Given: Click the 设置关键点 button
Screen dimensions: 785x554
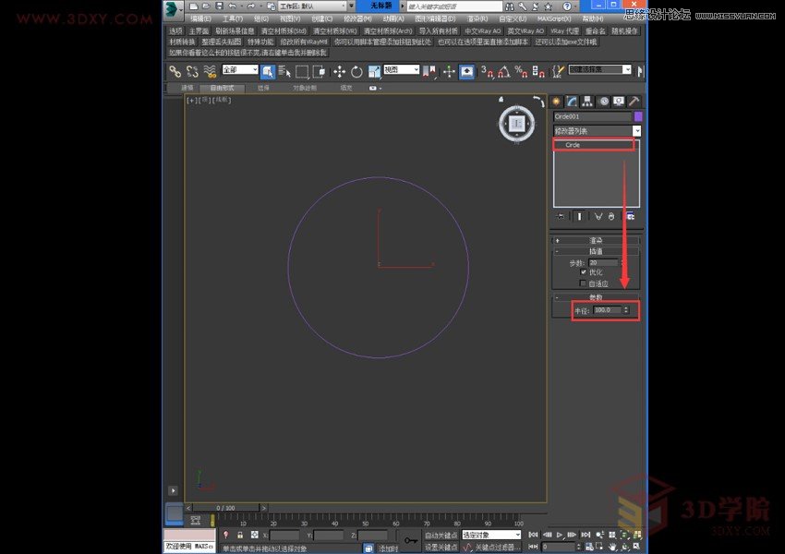Looking at the screenshot, I should pos(435,547).
